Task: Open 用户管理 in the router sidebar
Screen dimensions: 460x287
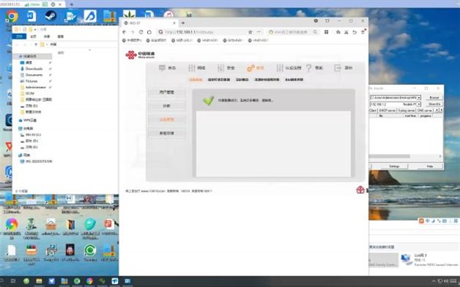Action: click(166, 93)
